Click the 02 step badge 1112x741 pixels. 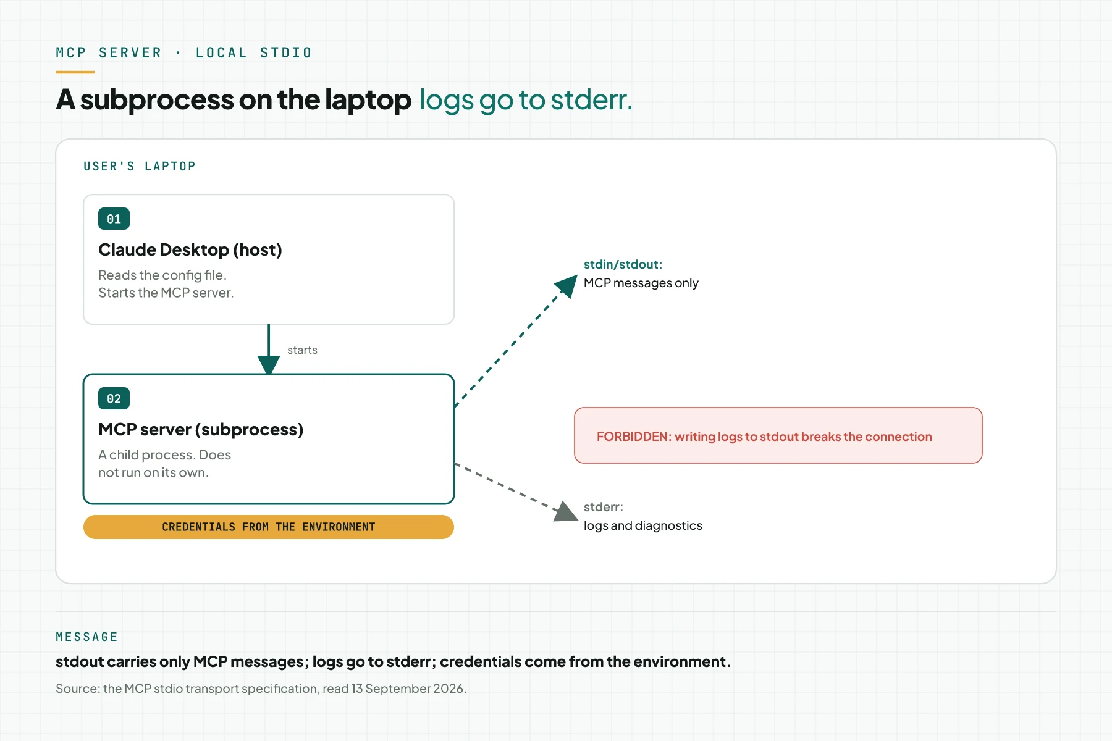[x=114, y=398]
